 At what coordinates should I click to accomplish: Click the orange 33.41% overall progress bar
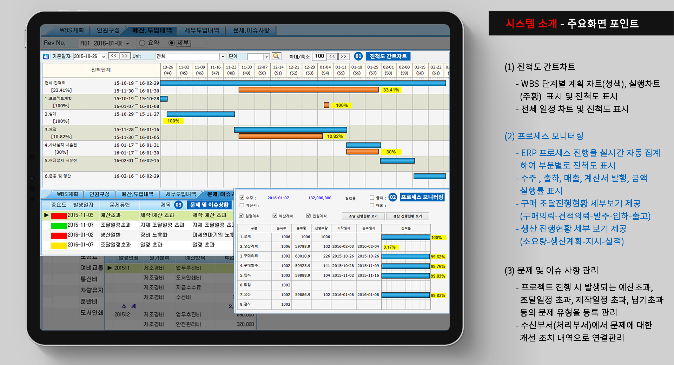(309, 90)
